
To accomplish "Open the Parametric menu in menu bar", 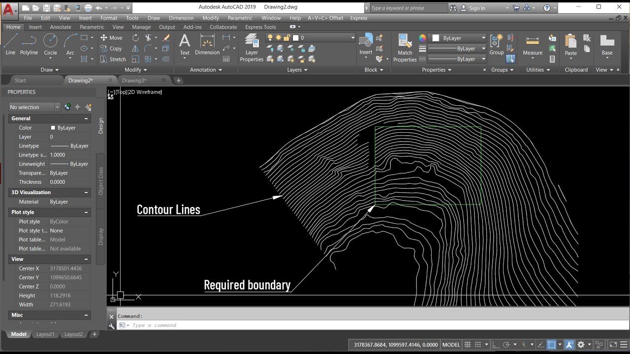I will click(240, 18).
